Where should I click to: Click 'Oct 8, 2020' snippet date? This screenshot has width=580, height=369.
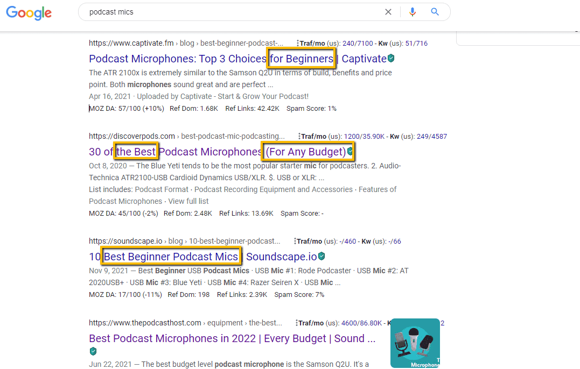coord(108,166)
